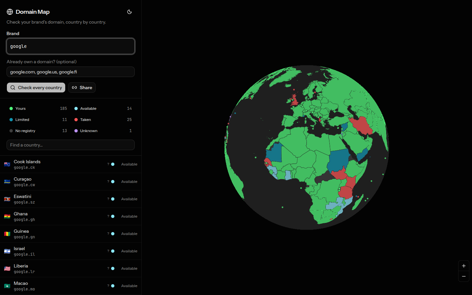This screenshot has height=295, width=472.
Task: Filter by the Available legend entry
Action: pyautogui.click(x=103, y=108)
